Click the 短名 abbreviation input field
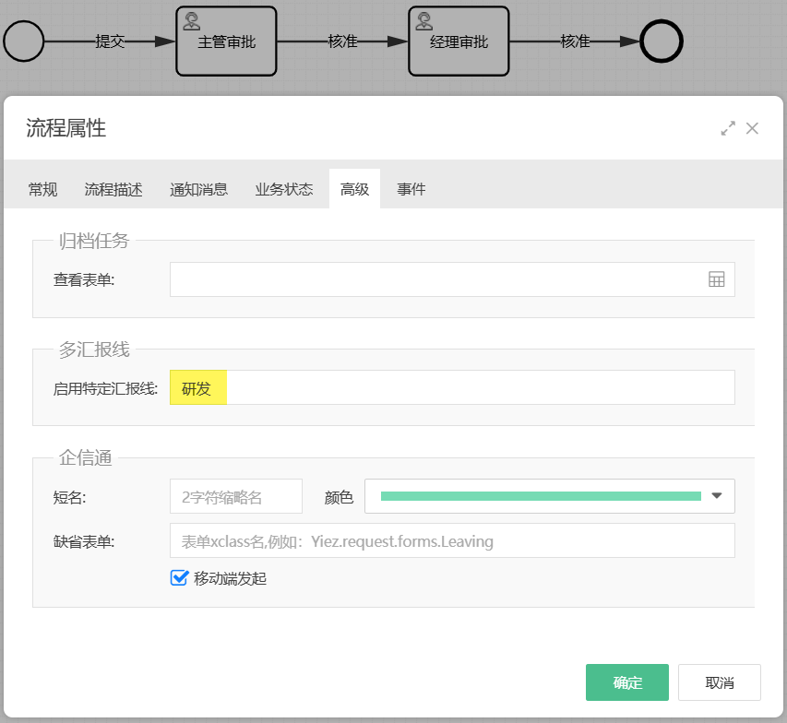This screenshot has width=787, height=723. 235,496
